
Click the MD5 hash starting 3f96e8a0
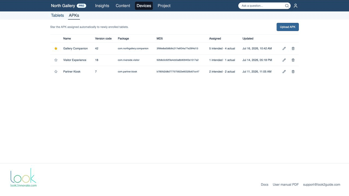(177, 48)
